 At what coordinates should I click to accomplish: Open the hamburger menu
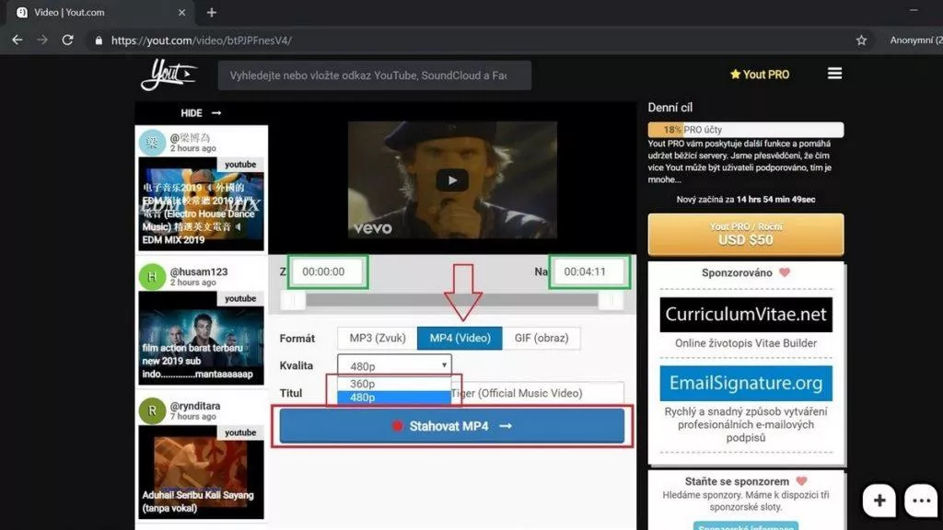point(834,74)
